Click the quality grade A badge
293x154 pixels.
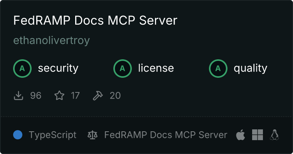(218, 69)
